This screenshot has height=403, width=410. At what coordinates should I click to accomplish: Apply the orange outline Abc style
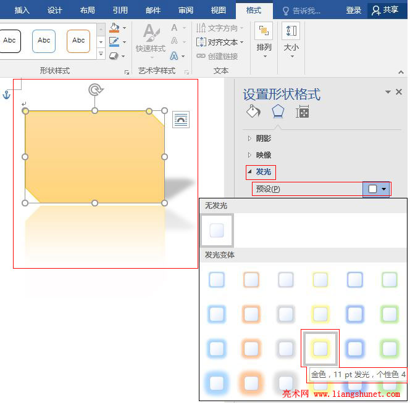tap(78, 41)
